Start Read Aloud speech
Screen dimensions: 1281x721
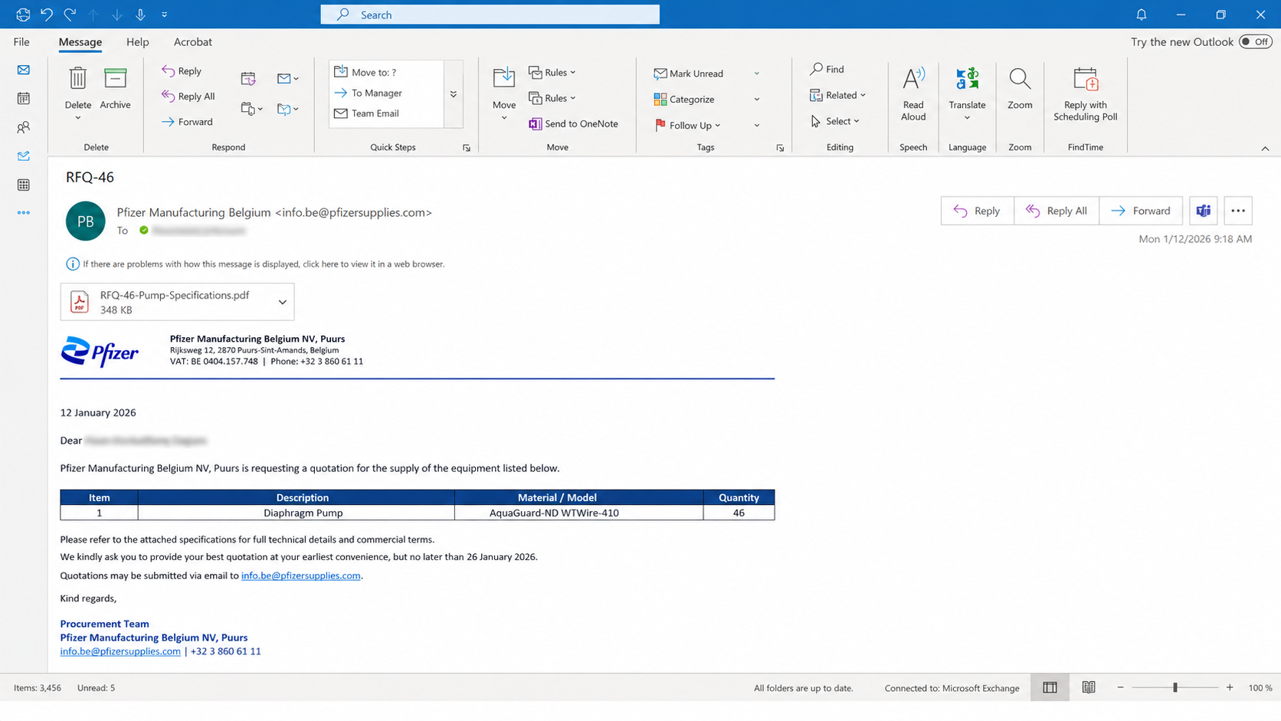[x=913, y=94]
